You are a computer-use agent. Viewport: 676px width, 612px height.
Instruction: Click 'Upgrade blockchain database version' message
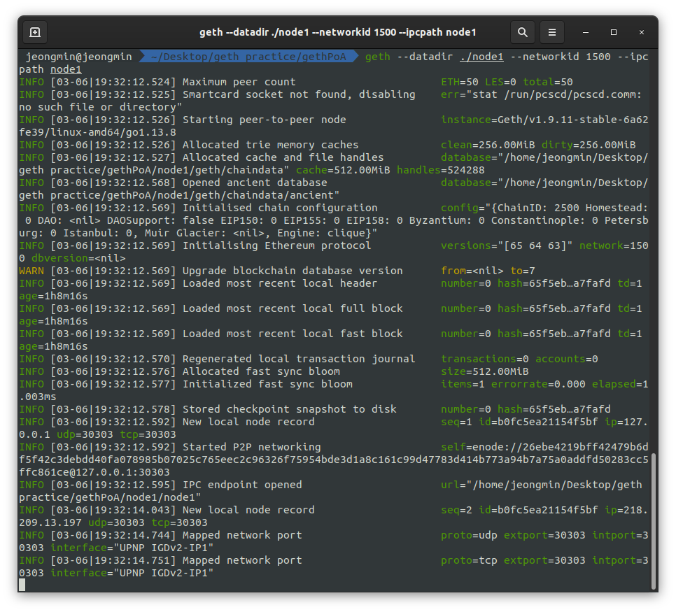(x=293, y=271)
